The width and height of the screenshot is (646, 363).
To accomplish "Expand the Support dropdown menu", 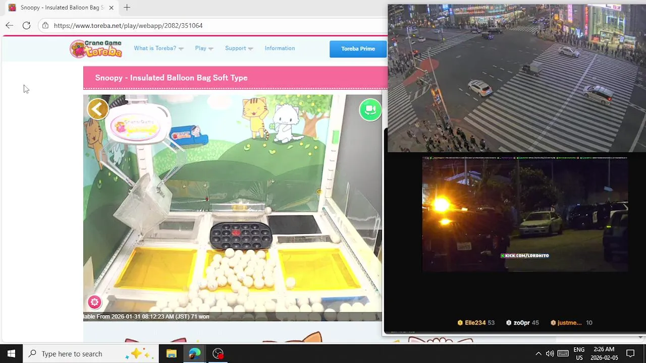I will tap(239, 48).
